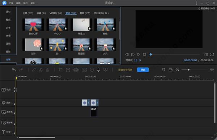
Task: Select the pencil edit tool
Action: tap(34, 70)
